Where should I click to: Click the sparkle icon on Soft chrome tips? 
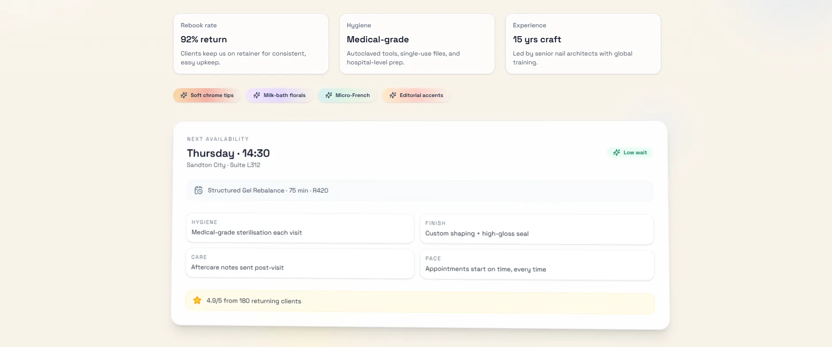[184, 95]
